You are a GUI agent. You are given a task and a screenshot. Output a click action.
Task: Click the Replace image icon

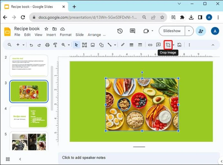pos(179,45)
